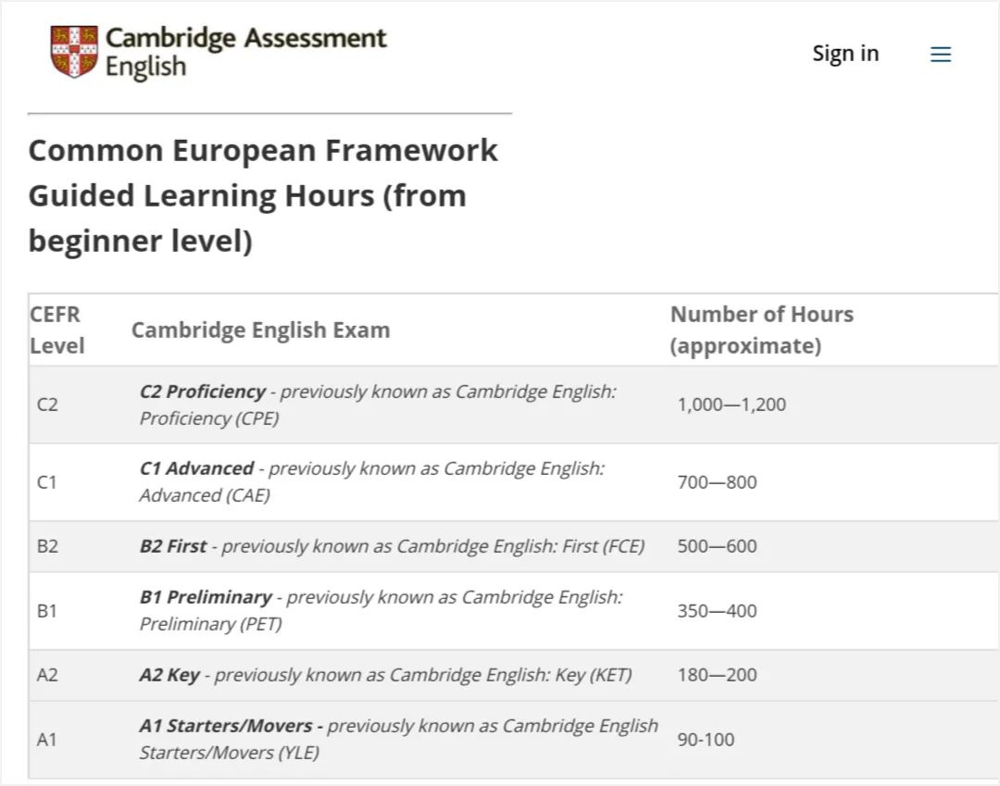1000x786 pixels.
Task: Click the B1 Preliminary exam name
Action: 206,597
